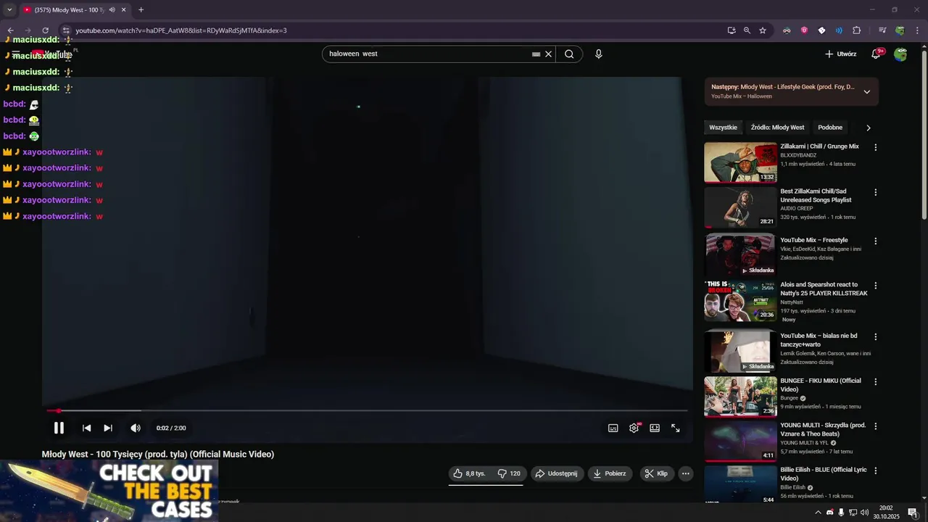Click the CHECK OUT THE BEST CASES banner

109,491
